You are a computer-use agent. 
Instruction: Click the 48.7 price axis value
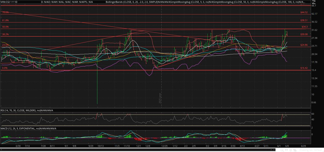click(x=314, y=5)
